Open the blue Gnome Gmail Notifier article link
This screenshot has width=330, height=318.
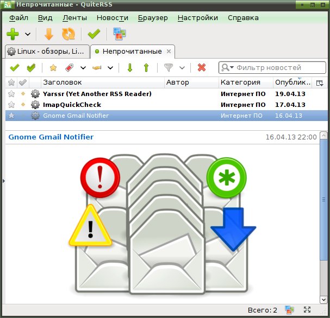coord(51,137)
